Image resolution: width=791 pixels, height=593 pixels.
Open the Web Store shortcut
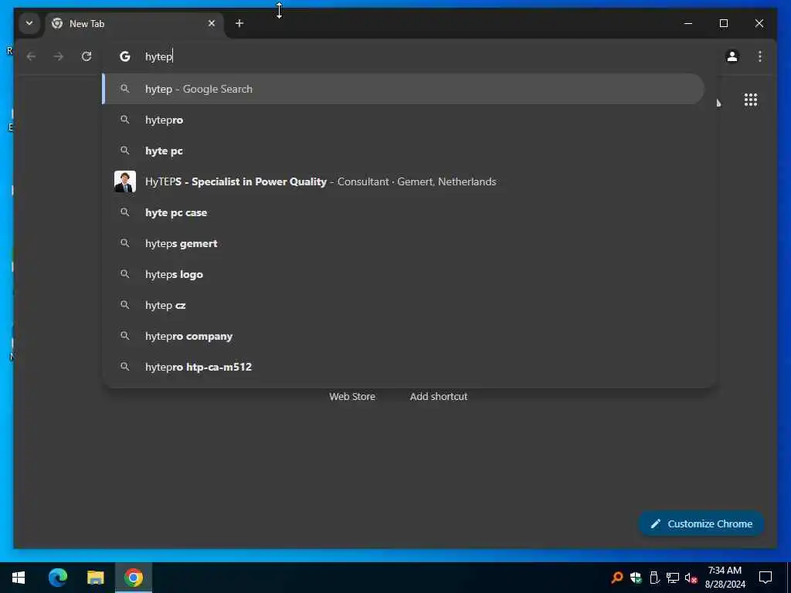point(352,396)
